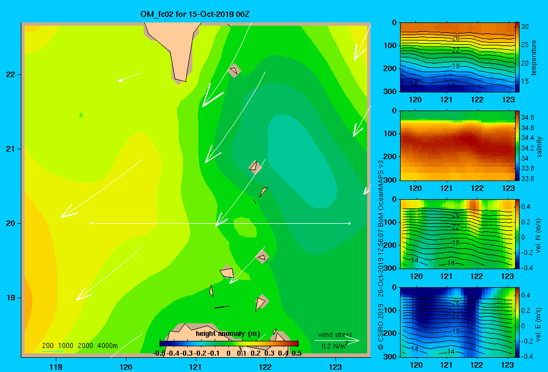Image resolution: width=548 pixels, height=372 pixels.
Task: Open the temperature section panel
Action: (457, 57)
